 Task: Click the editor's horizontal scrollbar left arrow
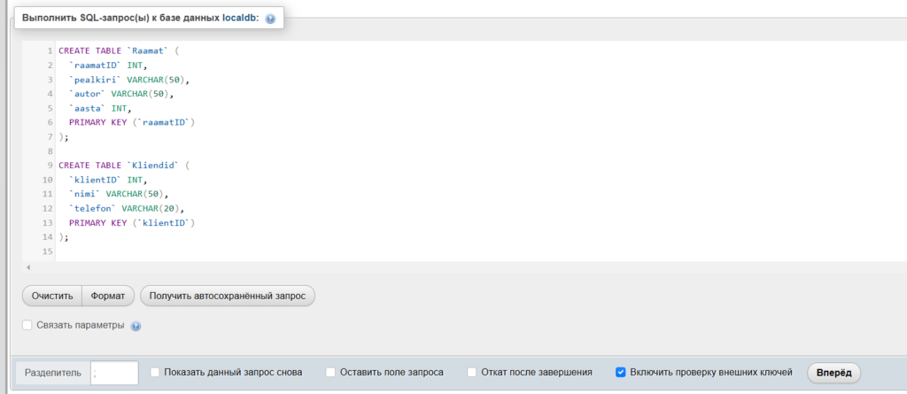(x=28, y=267)
